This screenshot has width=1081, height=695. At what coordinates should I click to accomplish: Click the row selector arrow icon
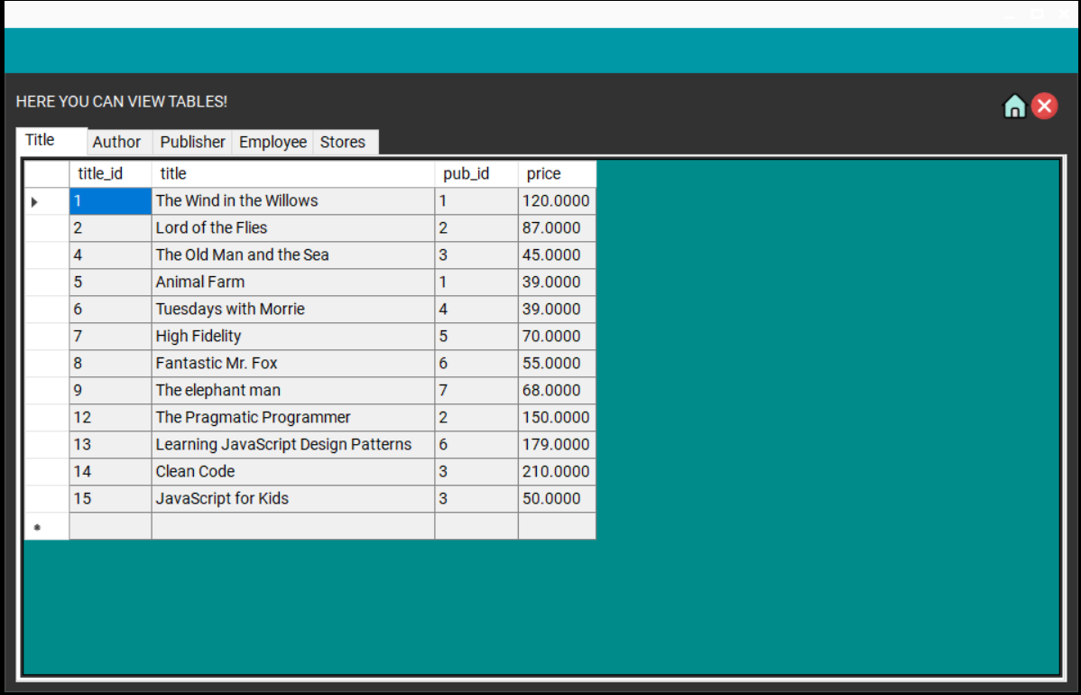(35, 200)
